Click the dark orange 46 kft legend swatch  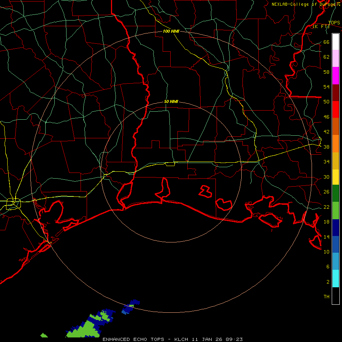tap(336, 126)
